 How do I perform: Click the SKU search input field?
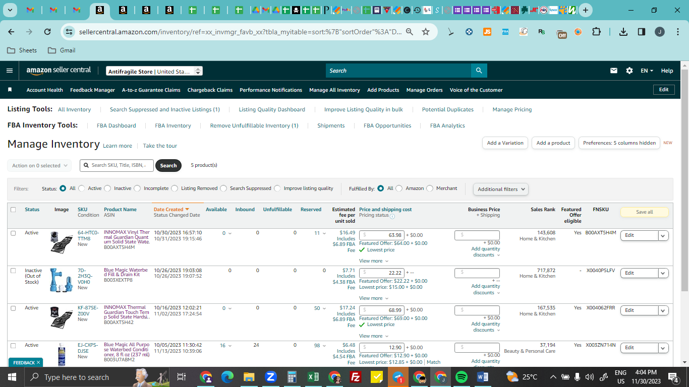pos(117,165)
